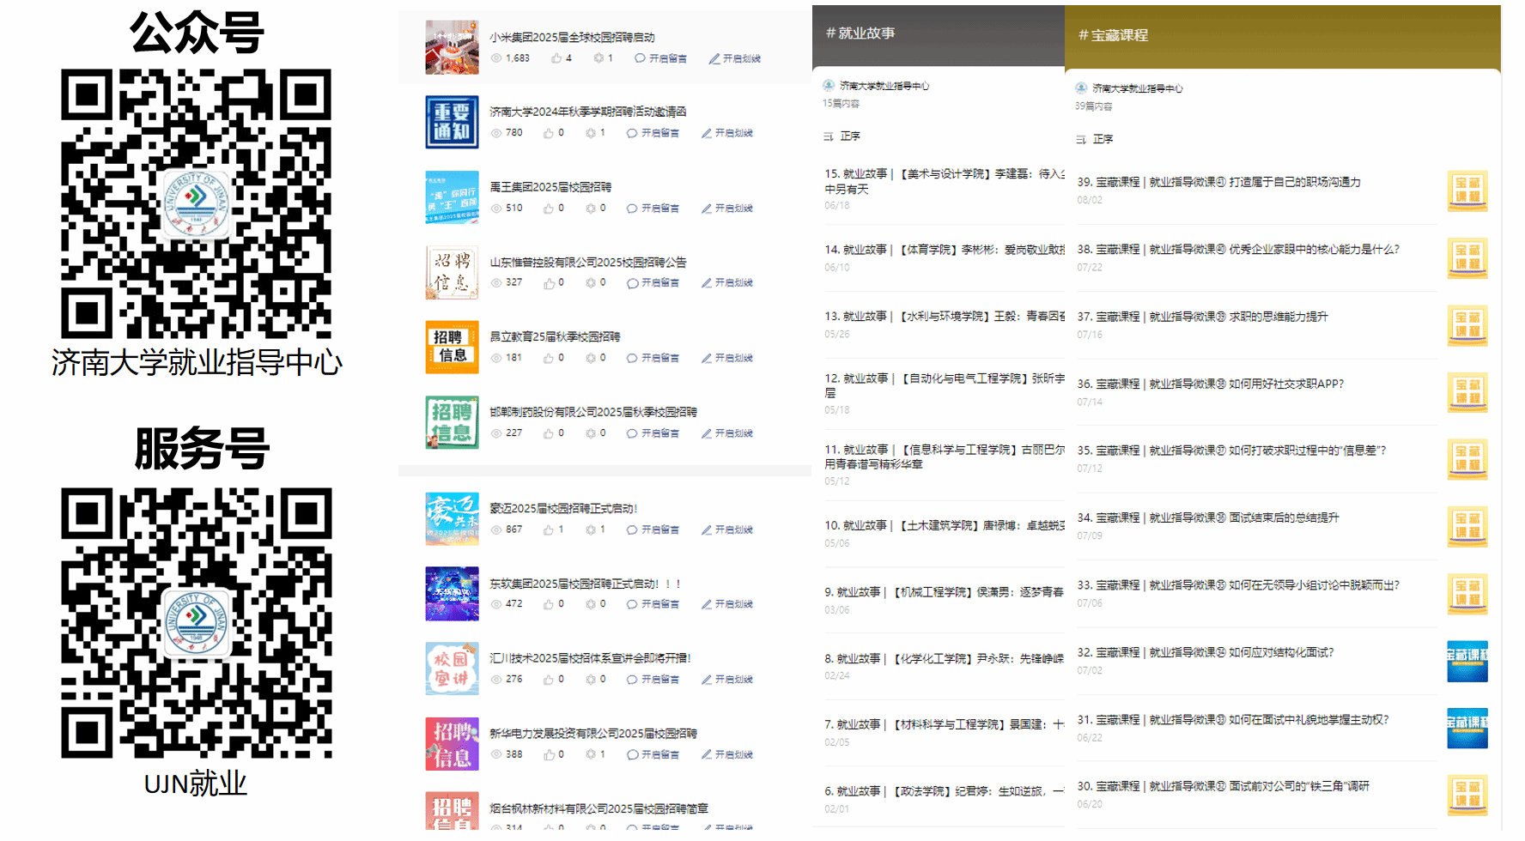The width and height of the screenshot is (1525, 841).
Task: Click the share flower icon on 济南大学2024 article
Action: tap(591, 133)
